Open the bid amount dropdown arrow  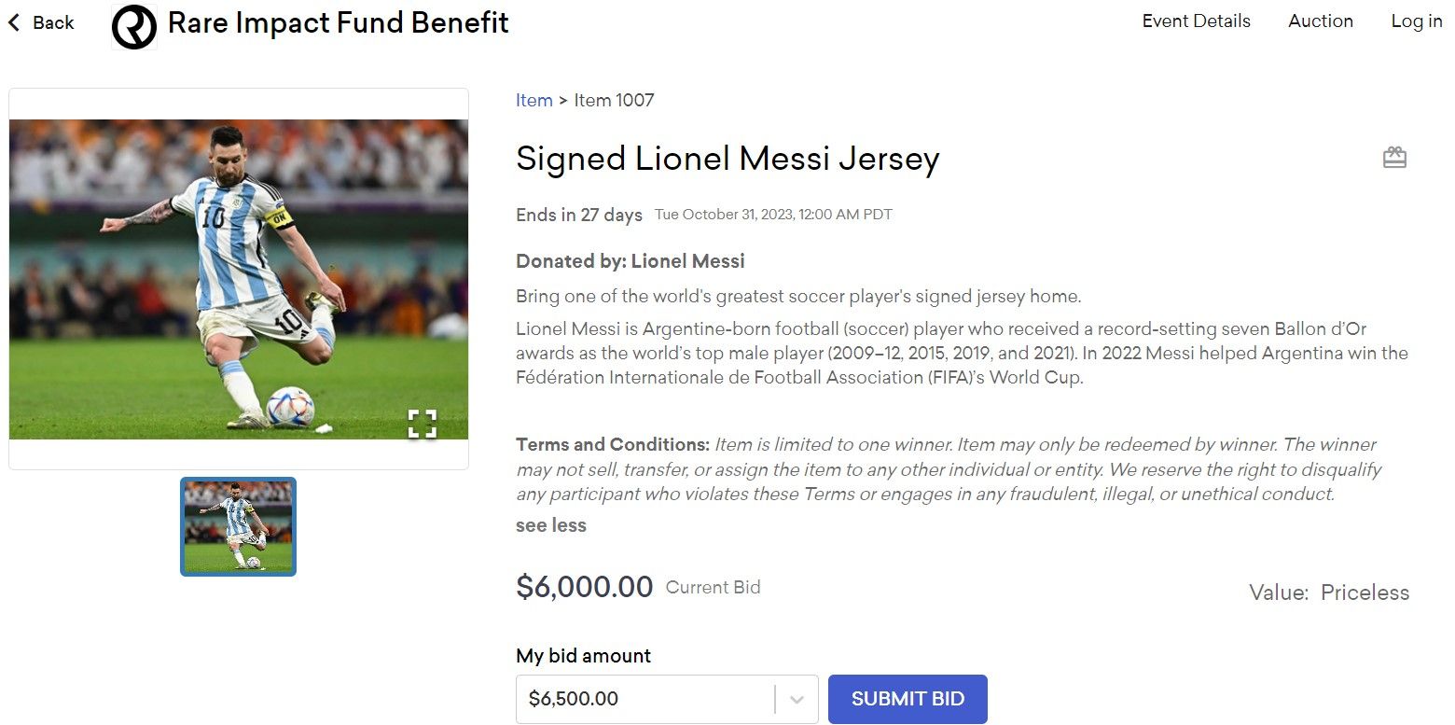click(797, 699)
